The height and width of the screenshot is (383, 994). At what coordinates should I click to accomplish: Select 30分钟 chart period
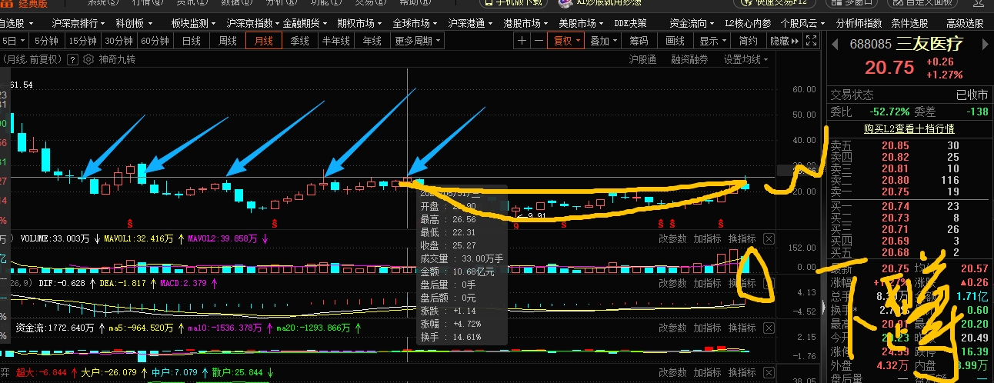(119, 41)
